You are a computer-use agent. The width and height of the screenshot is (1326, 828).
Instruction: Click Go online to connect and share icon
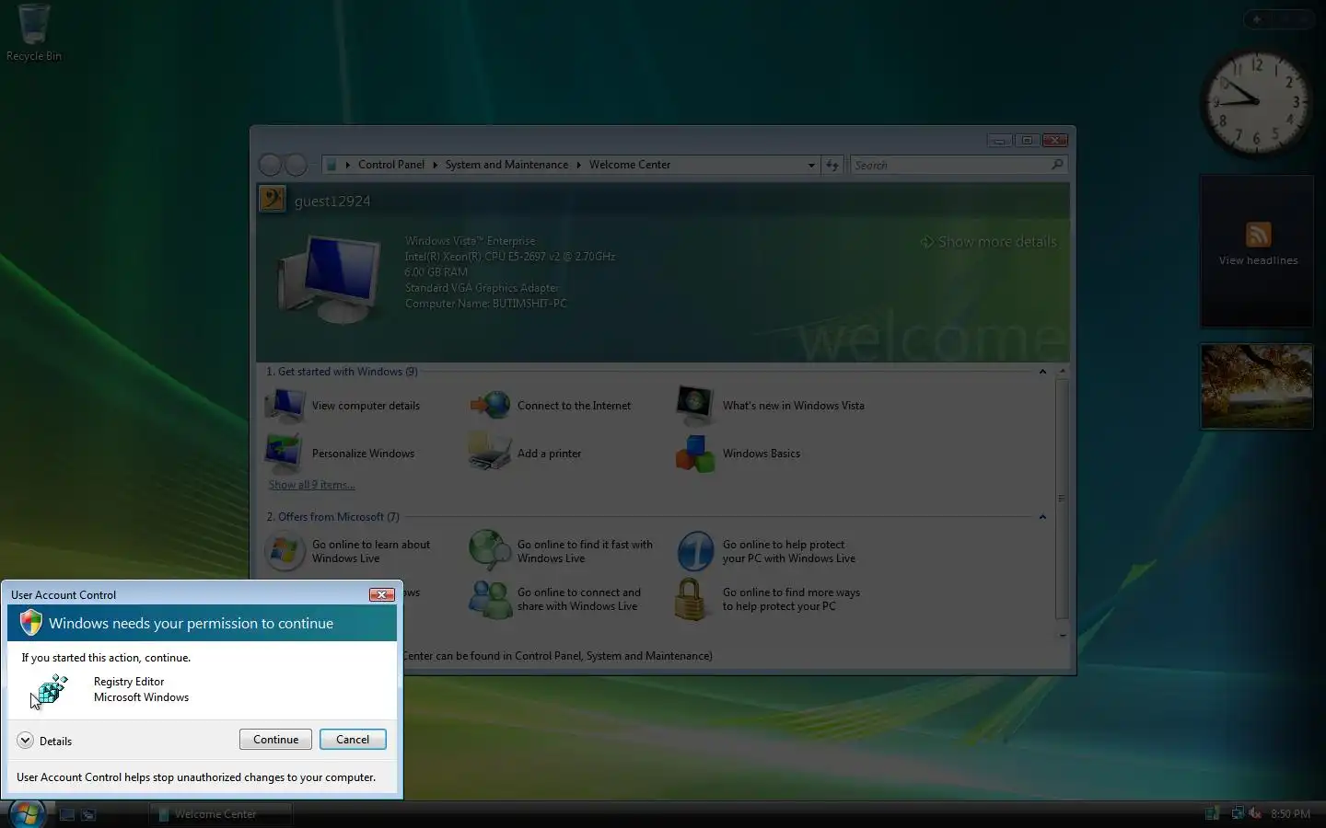[490, 599]
